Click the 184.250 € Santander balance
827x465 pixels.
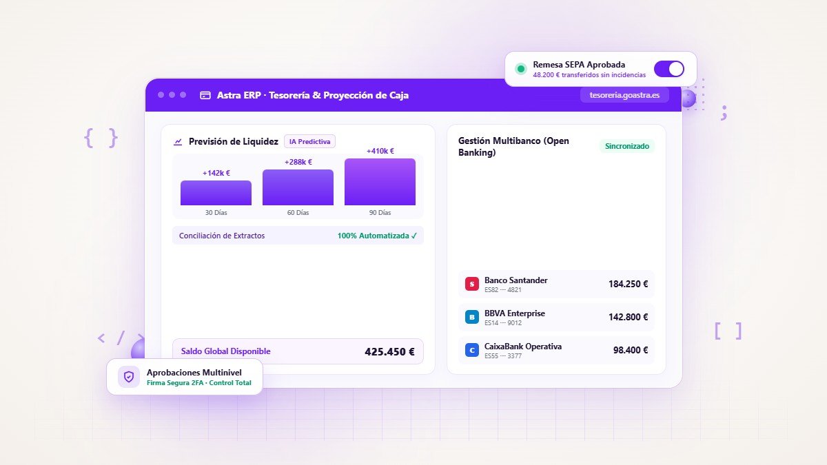click(x=628, y=284)
